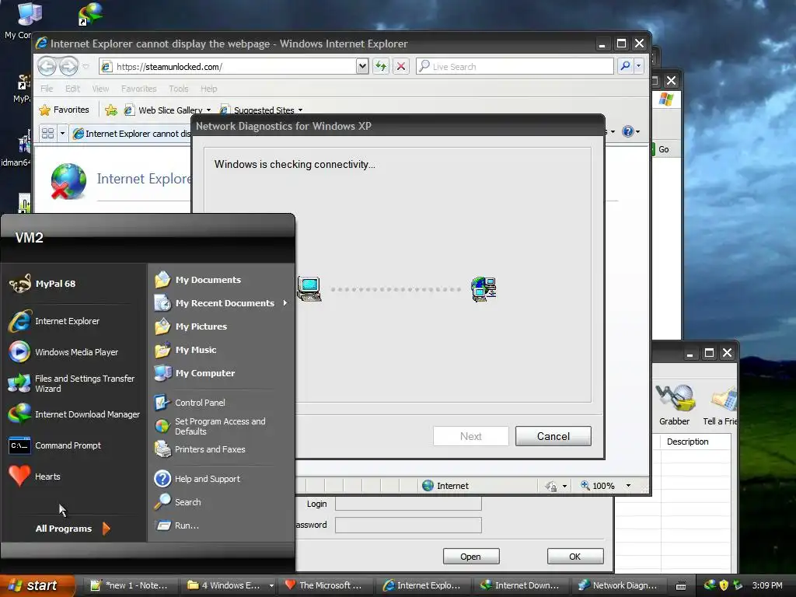This screenshot has width=796, height=597.
Task: Expand All Programs list
Action: [x=72, y=529]
